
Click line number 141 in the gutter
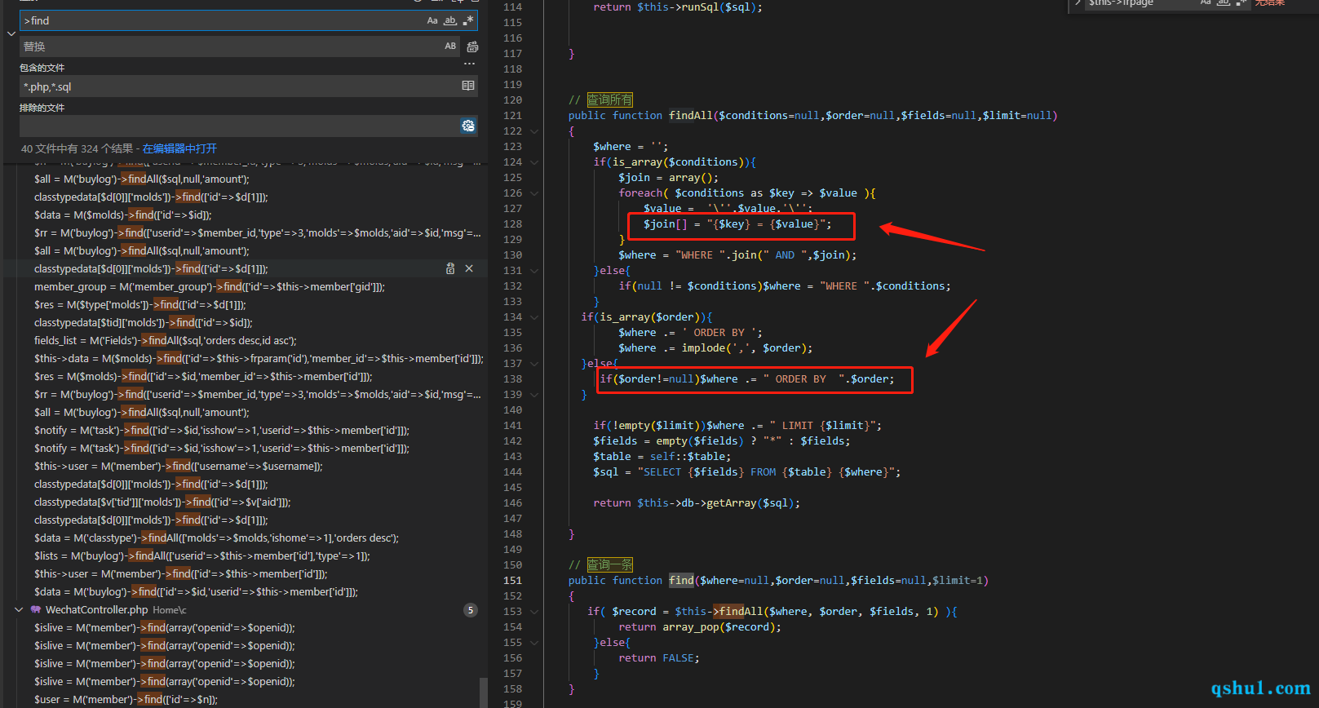click(x=512, y=425)
